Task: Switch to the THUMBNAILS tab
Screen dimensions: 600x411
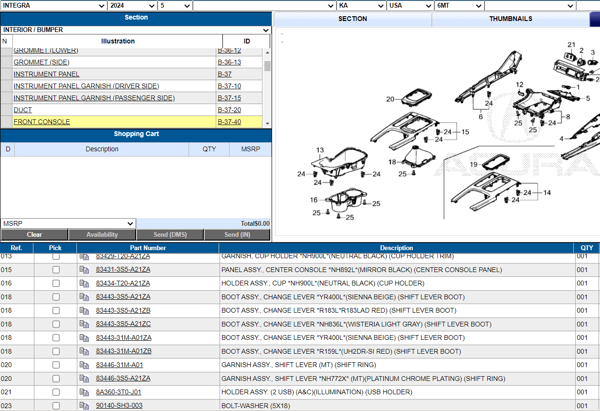Action: coord(510,19)
